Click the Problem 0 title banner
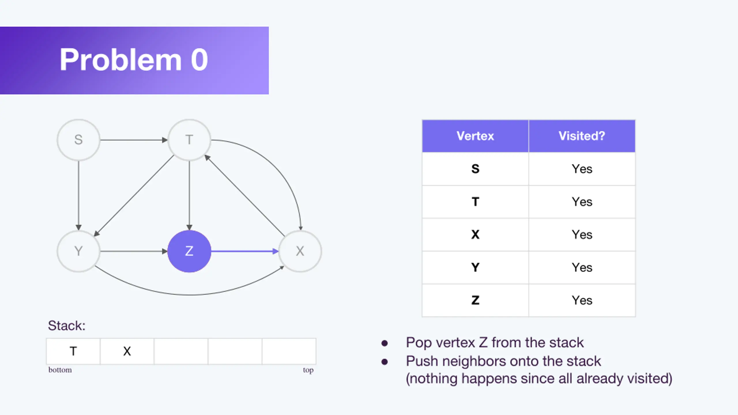This screenshot has width=738, height=415. click(x=134, y=61)
